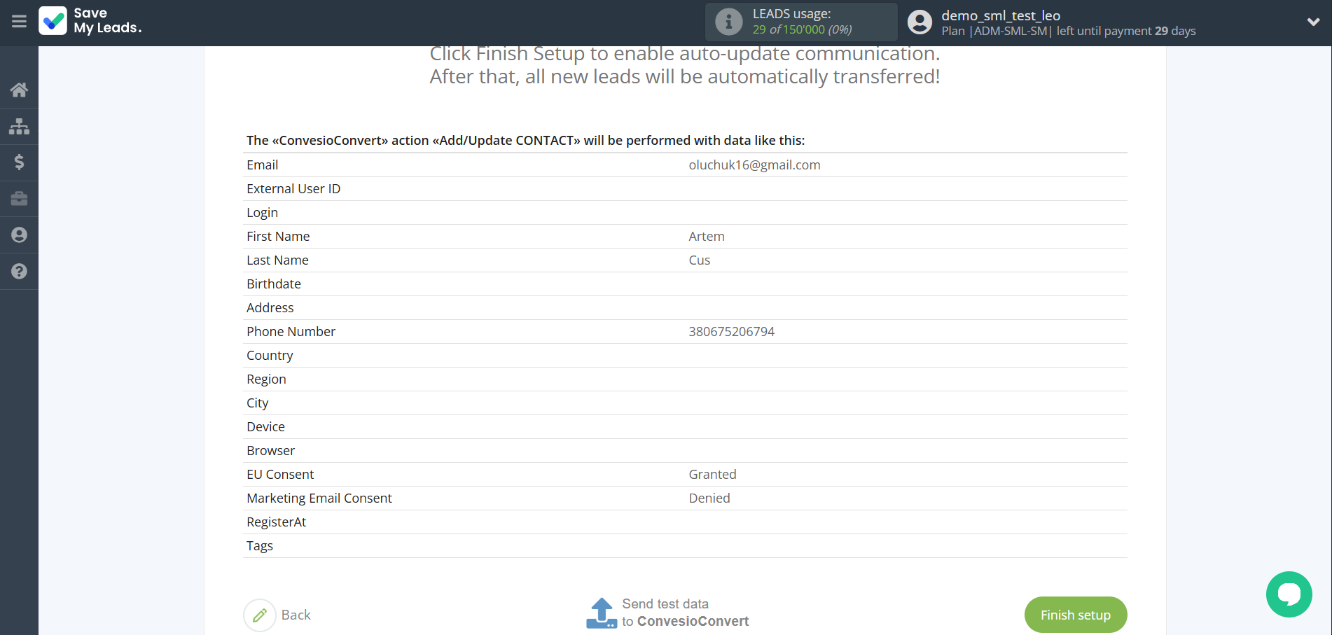Click the RegisterAt row label
Screen dimensions: 1332x635
276,522
